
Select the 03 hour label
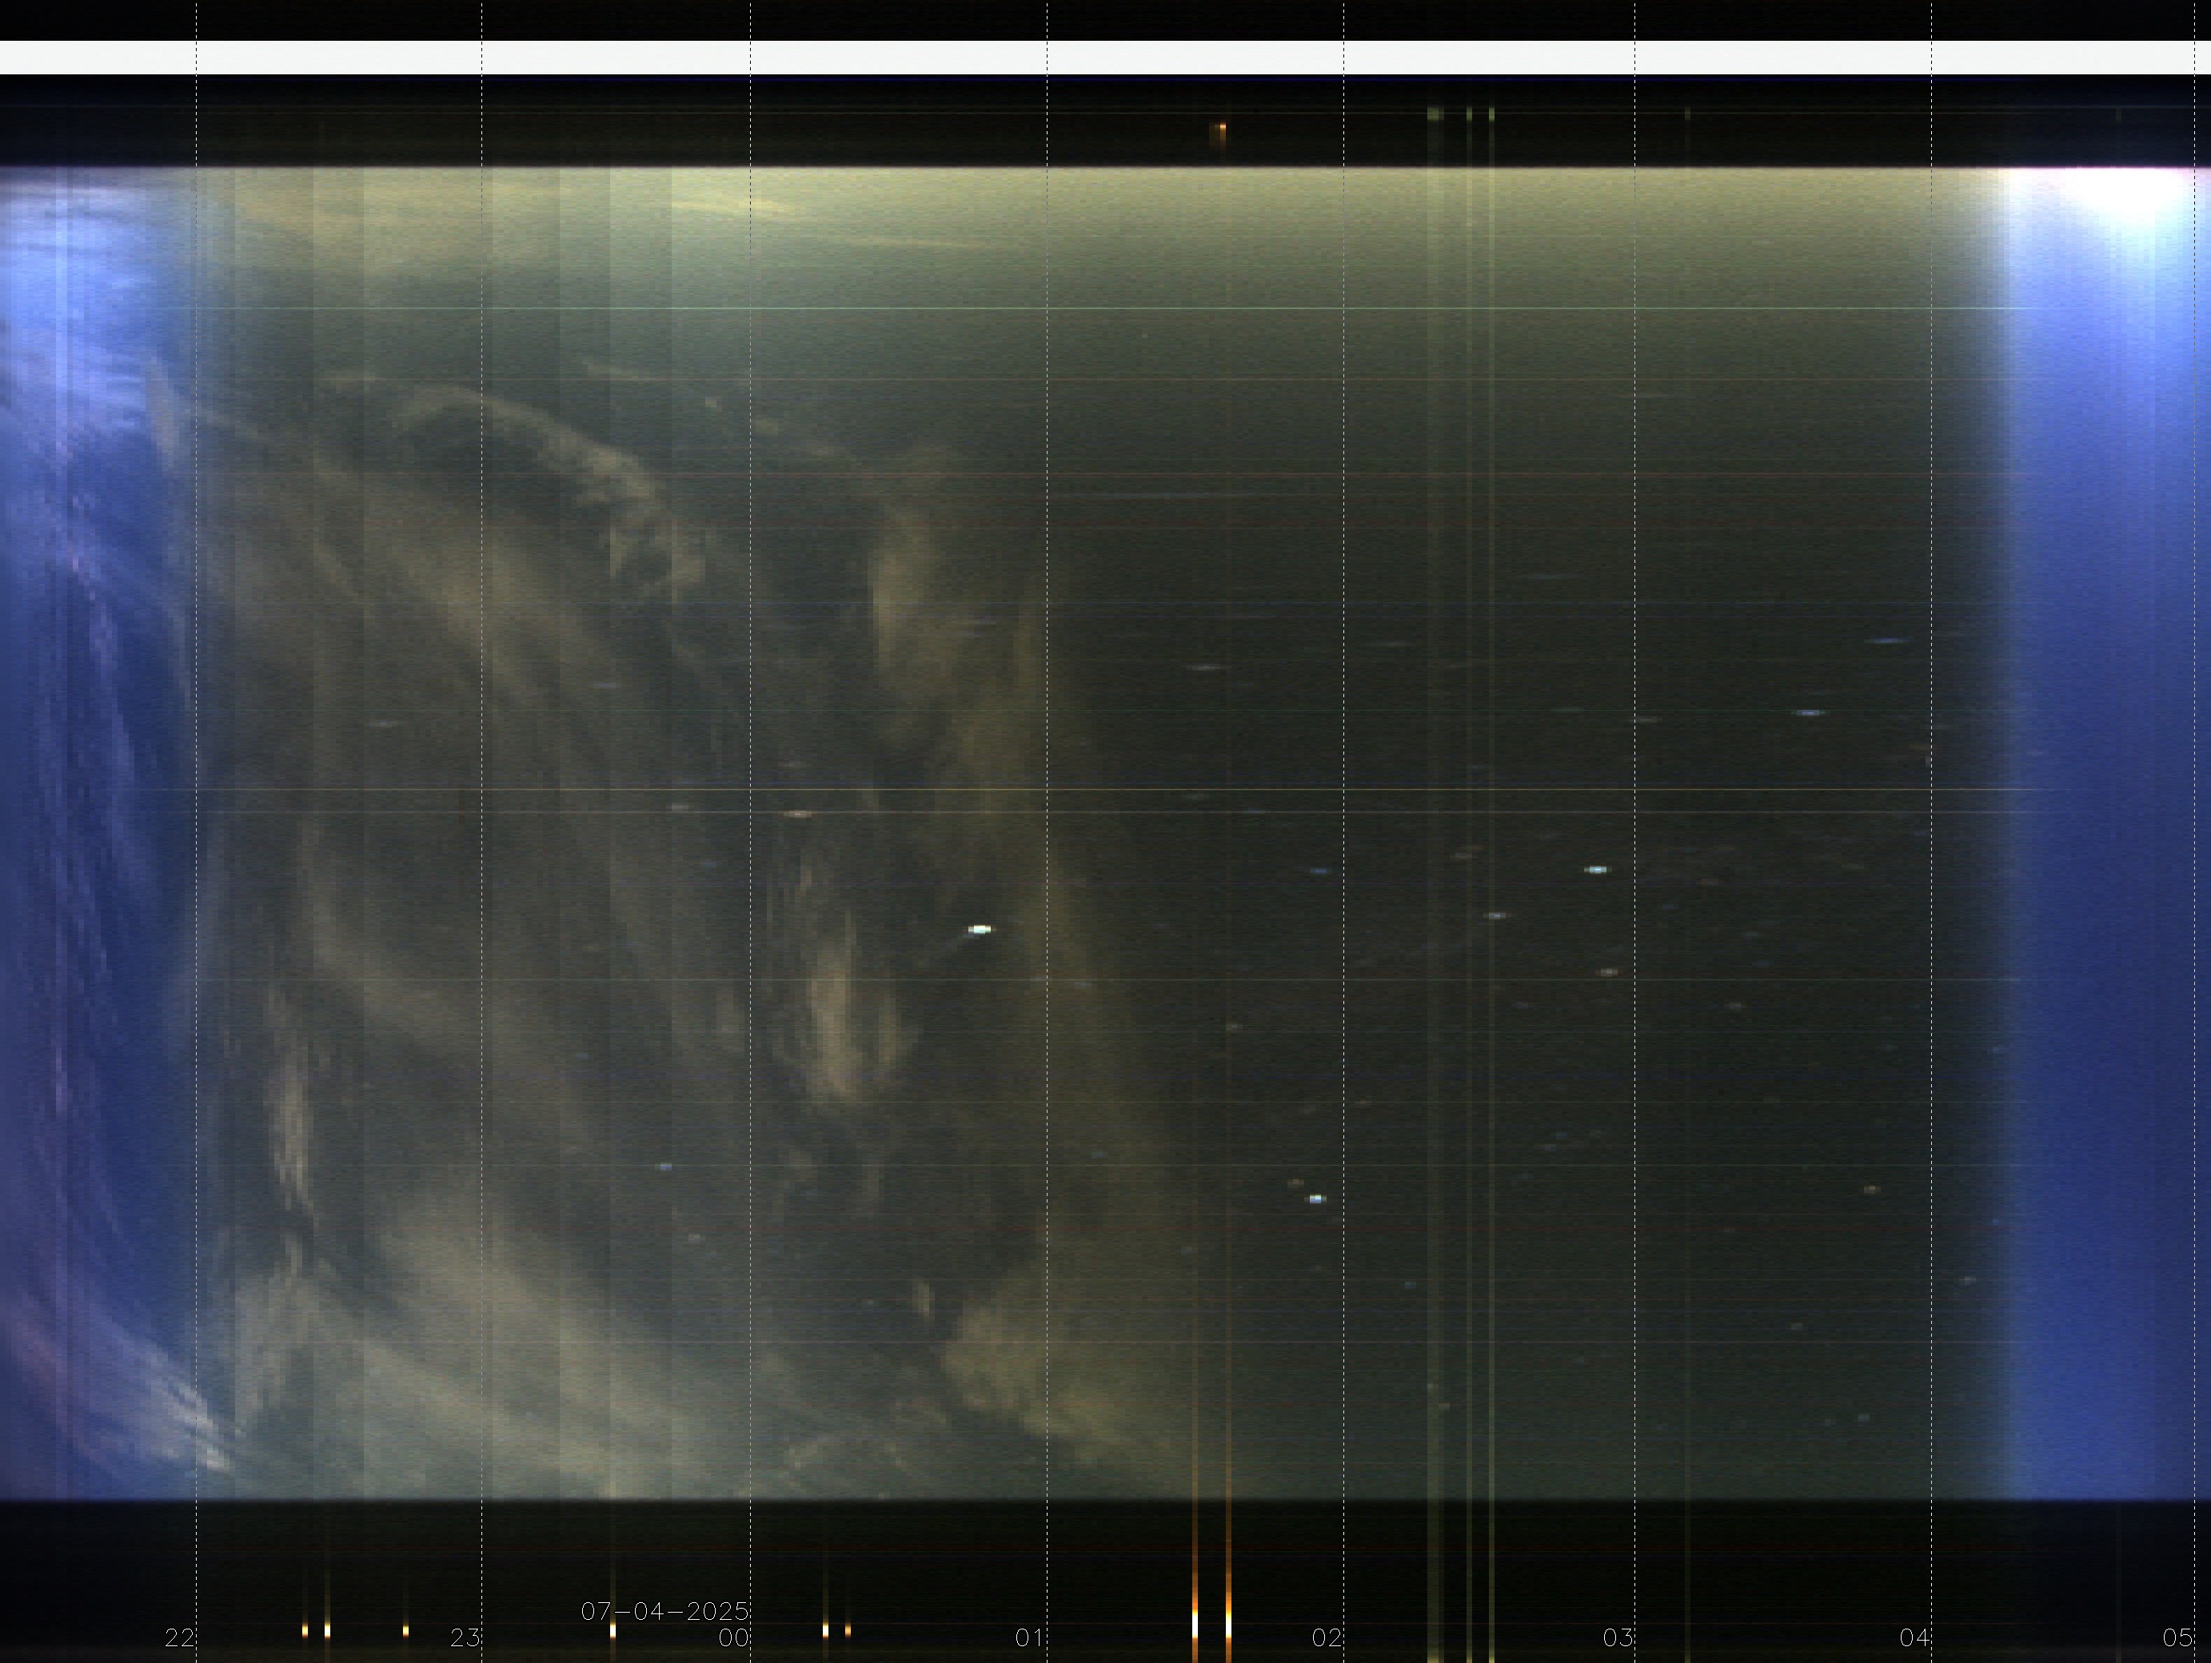tap(1617, 1638)
